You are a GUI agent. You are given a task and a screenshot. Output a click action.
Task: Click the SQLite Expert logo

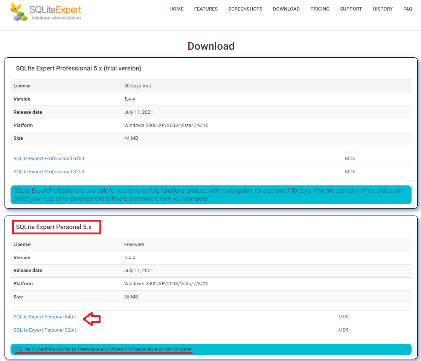45,12
